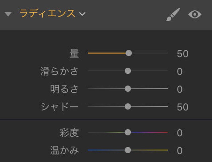Toggle the Radiance filter visibility eye
The height and width of the screenshot is (162, 212).
point(195,14)
